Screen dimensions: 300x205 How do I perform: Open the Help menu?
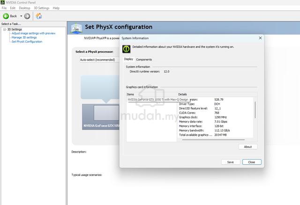pyautogui.click(x=56, y=8)
